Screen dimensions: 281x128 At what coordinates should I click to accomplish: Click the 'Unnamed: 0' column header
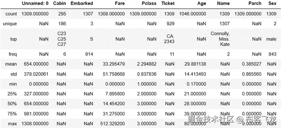[35, 3]
